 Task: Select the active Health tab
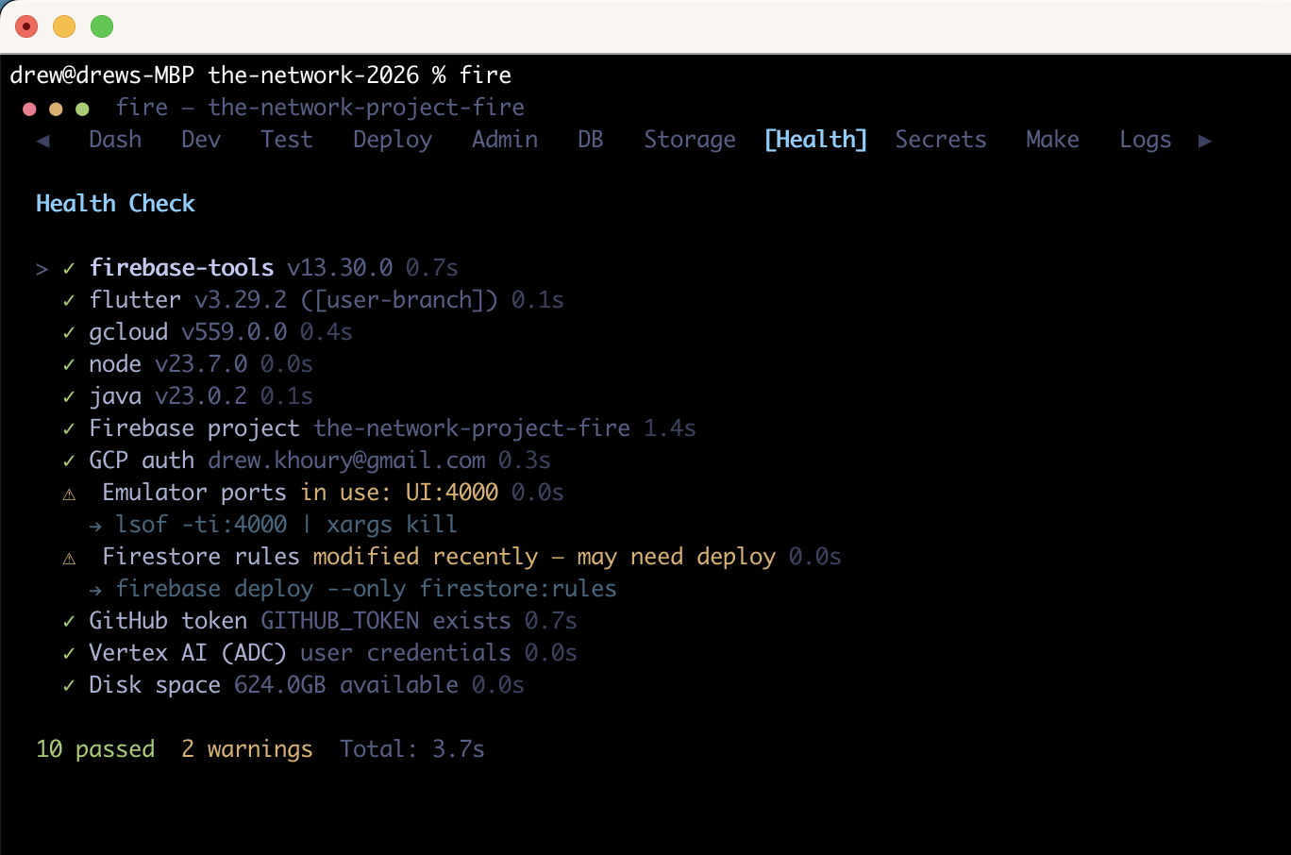click(815, 140)
